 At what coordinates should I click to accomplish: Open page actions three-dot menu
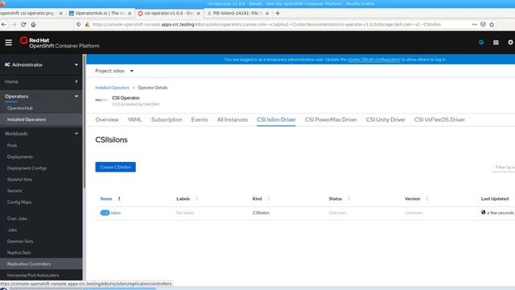(474, 24)
